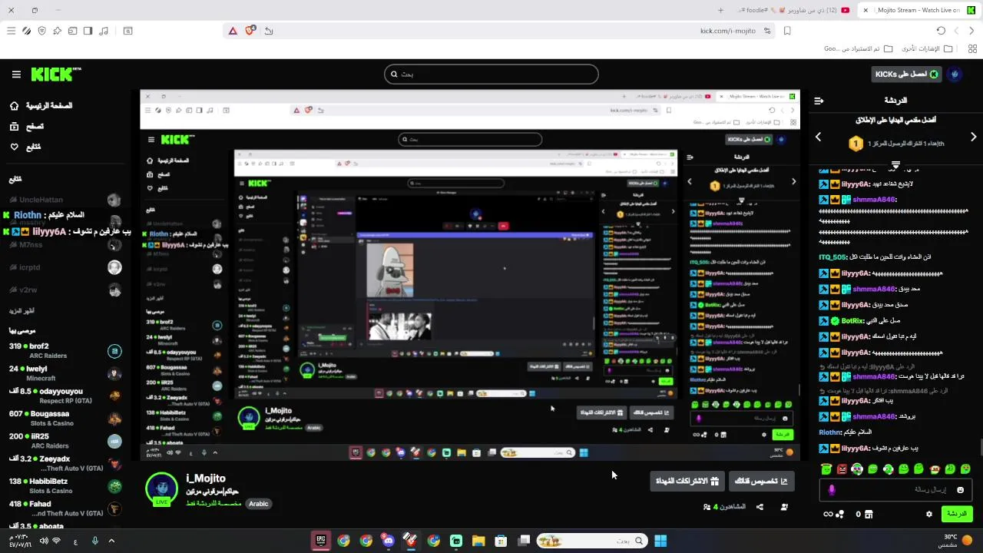This screenshot has height=553, width=983.
Task: Click the BotRix username in chat
Action: [852, 321]
